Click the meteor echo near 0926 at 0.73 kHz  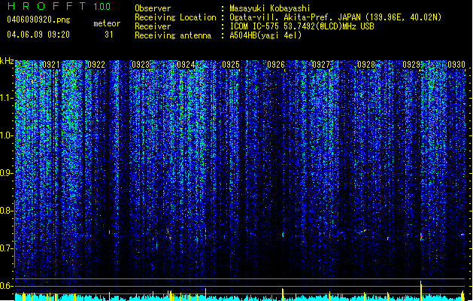283,234
